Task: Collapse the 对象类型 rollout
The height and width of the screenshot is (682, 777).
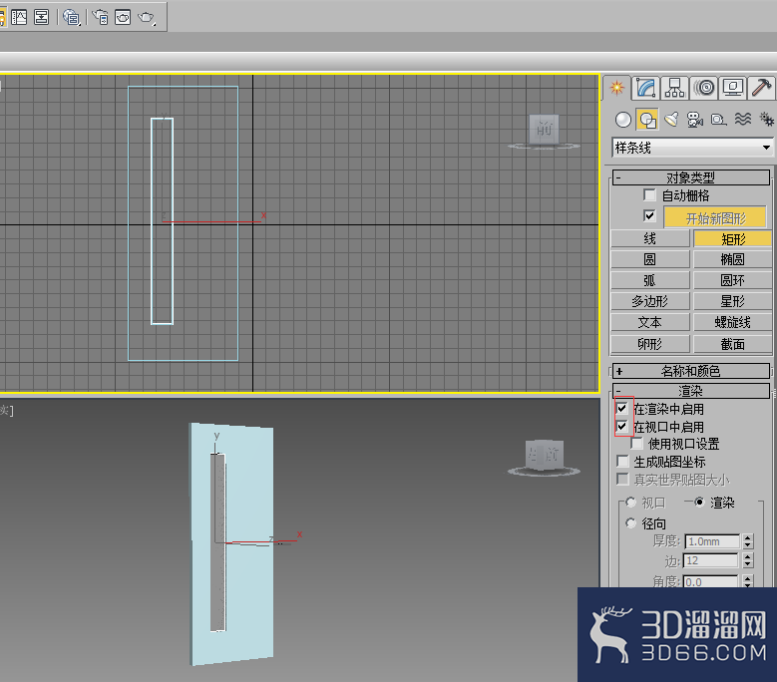Action: (x=691, y=177)
